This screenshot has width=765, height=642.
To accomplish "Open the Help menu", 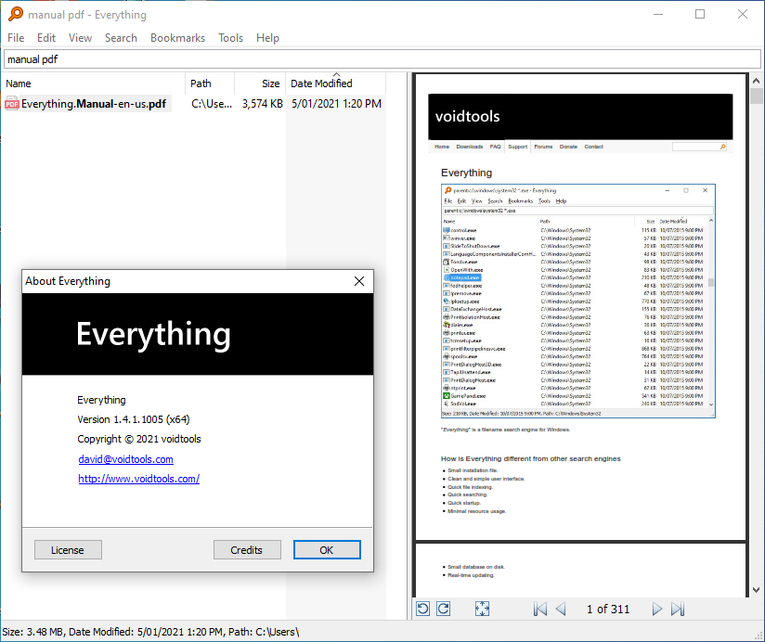I will [x=268, y=38].
